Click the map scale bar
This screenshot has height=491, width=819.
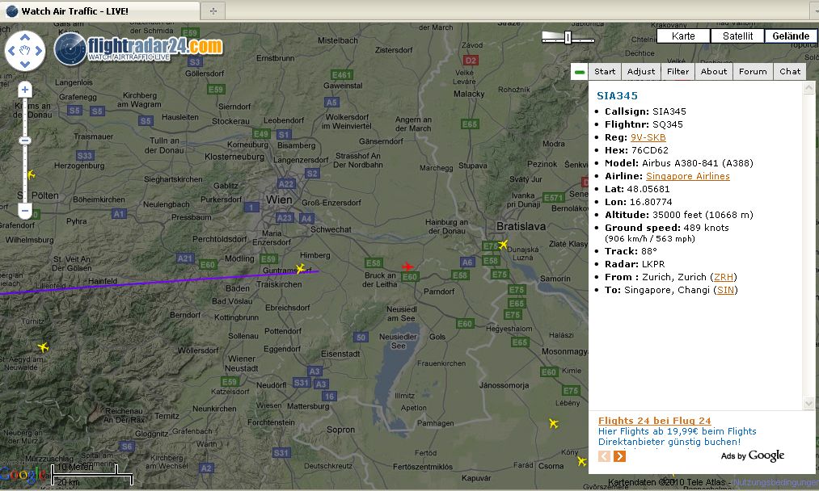(x=92, y=474)
